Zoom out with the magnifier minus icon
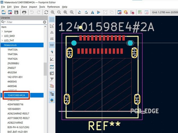Image resolution: width=178 pixels, height=133 pixels. [x=59, y=12]
